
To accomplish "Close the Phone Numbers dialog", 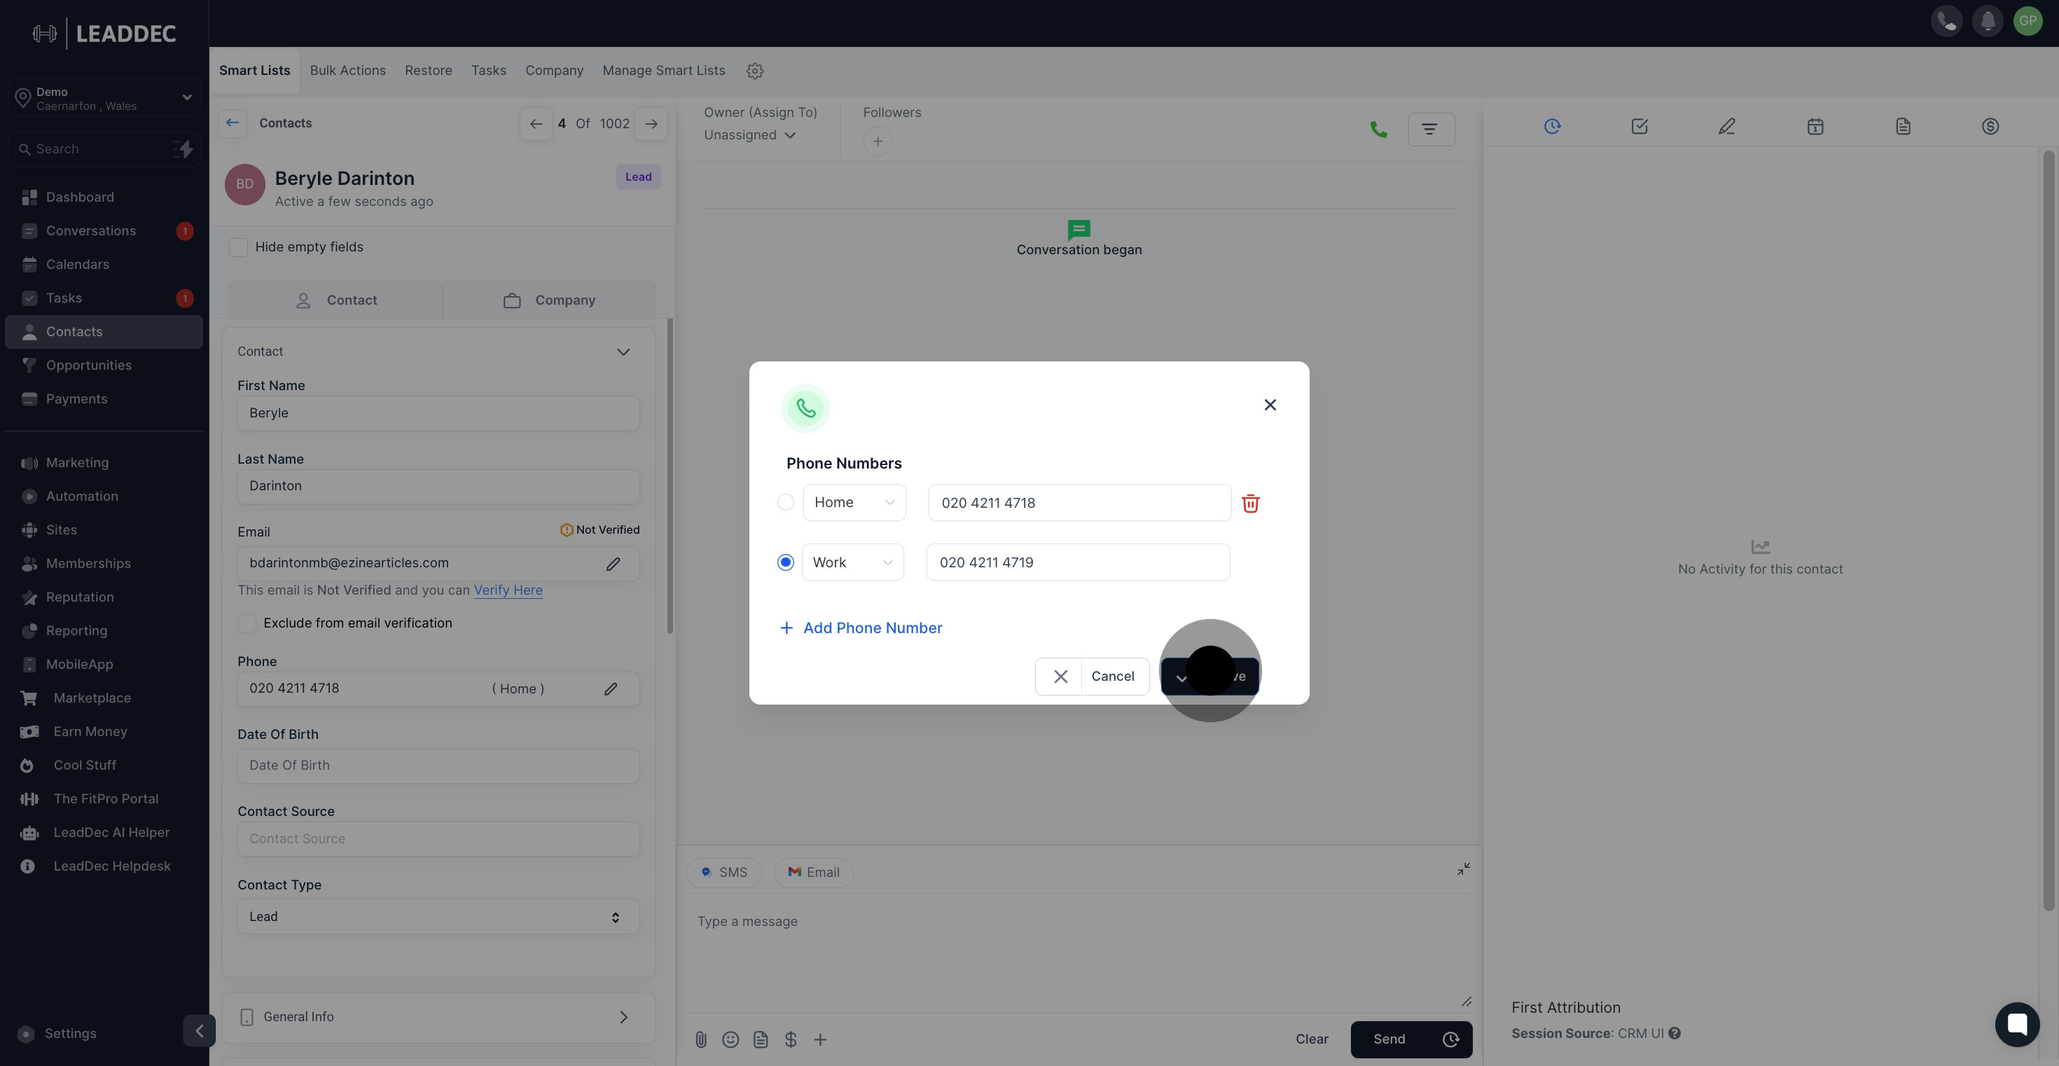I will click(1270, 405).
